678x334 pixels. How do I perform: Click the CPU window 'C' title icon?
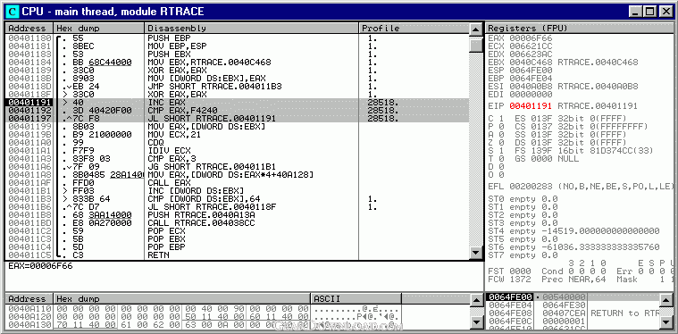coord(13,12)
